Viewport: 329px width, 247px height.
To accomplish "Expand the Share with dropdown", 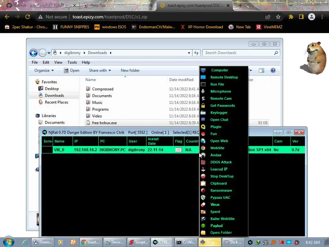I will [x=100, y=70].
